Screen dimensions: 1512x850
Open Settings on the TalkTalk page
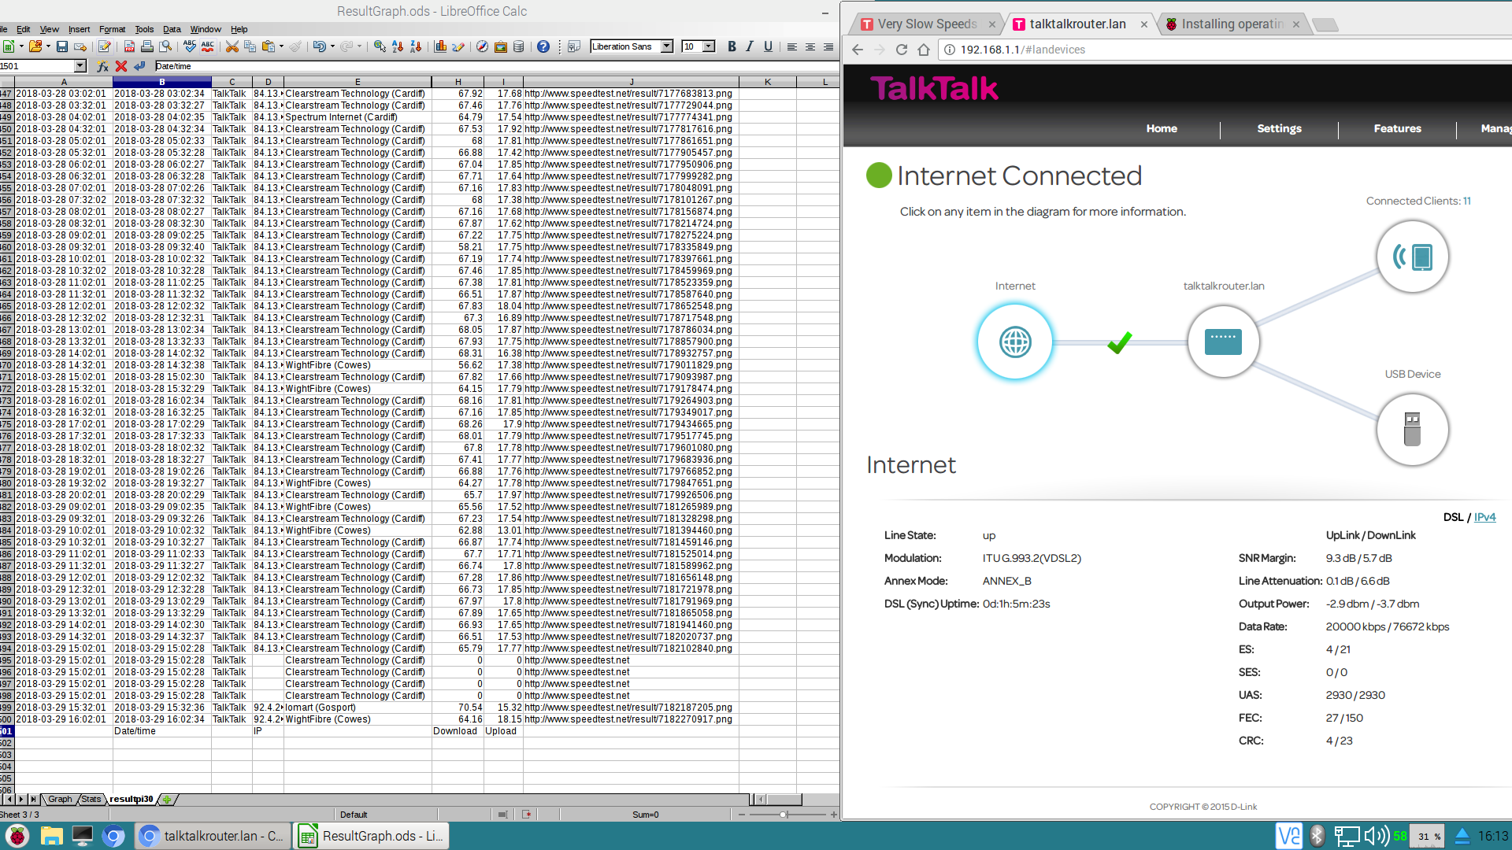tap(1279, 128)
